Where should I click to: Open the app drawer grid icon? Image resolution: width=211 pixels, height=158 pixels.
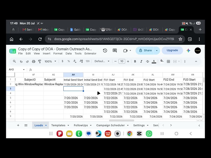(x=51, y=134)
